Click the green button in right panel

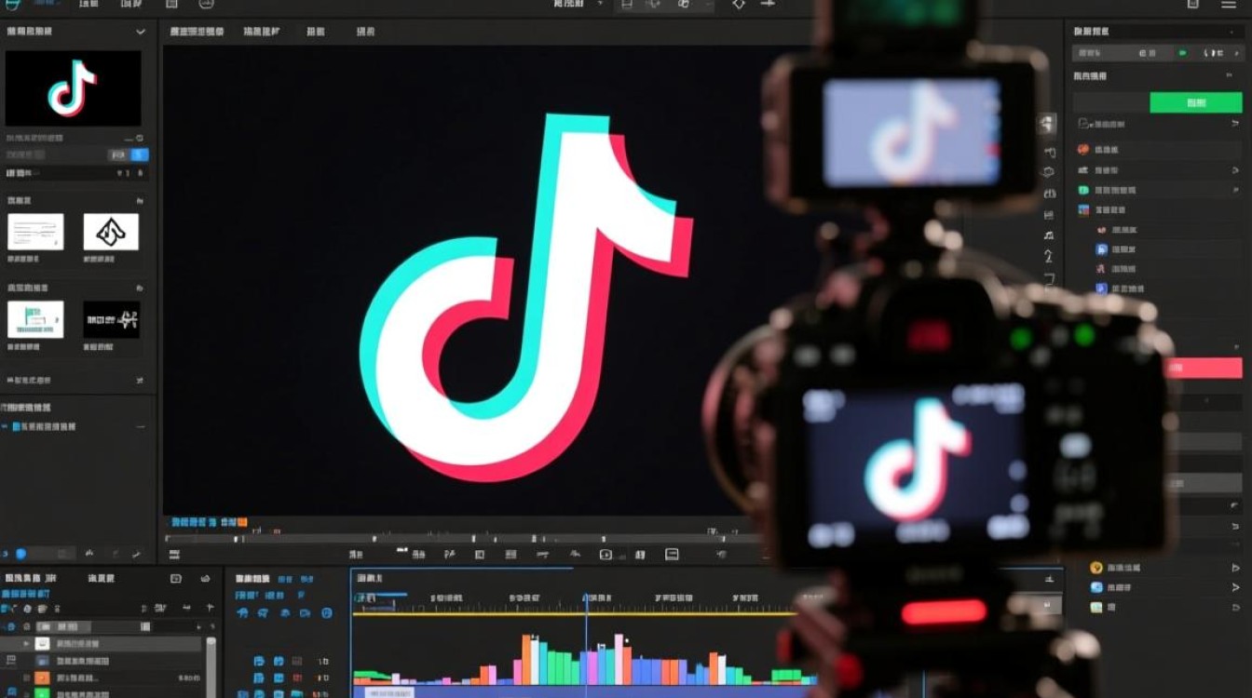click(1195, 102)
